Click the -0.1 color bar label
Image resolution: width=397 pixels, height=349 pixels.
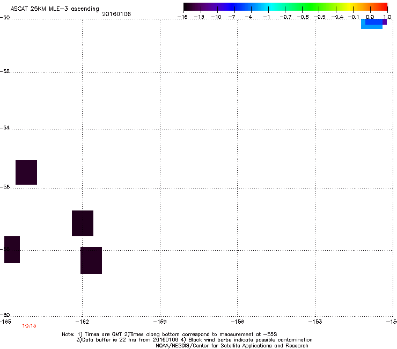(x=354, y=17)
